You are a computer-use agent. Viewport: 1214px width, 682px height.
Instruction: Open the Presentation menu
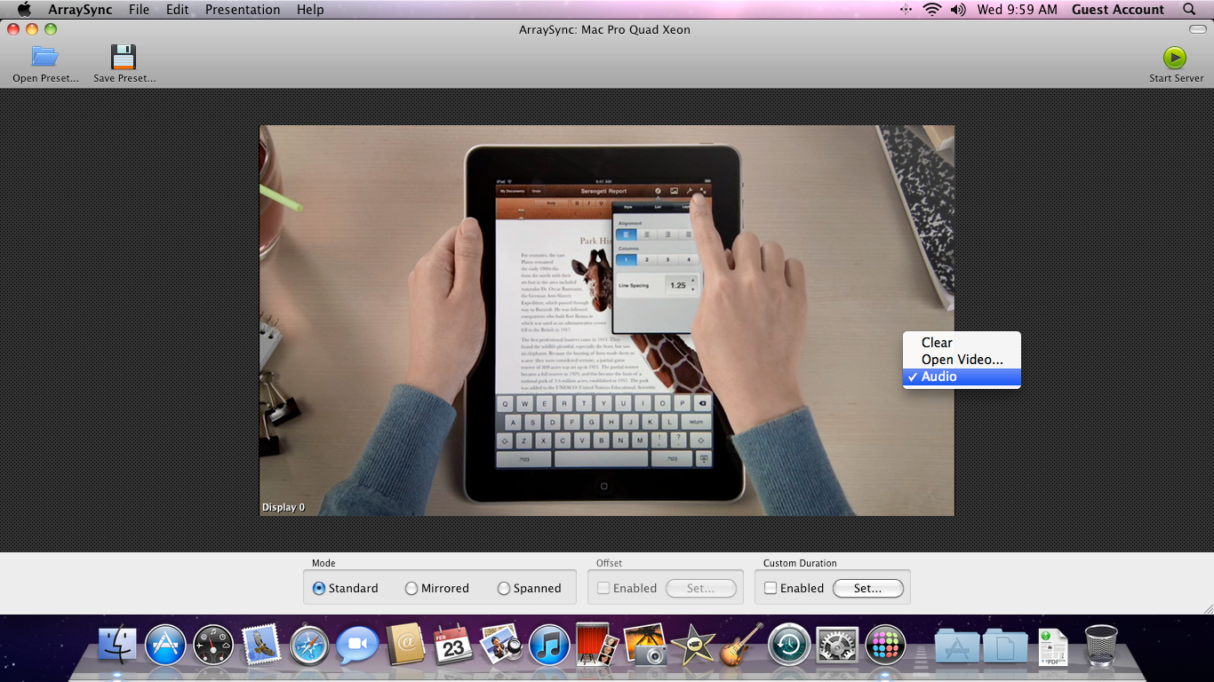(x=243, y=10)
